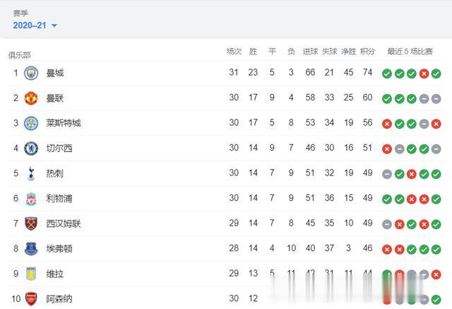Click the Leicester City fox crest
This screenshot has height=309, width=452.
click(x=31, y=123)
